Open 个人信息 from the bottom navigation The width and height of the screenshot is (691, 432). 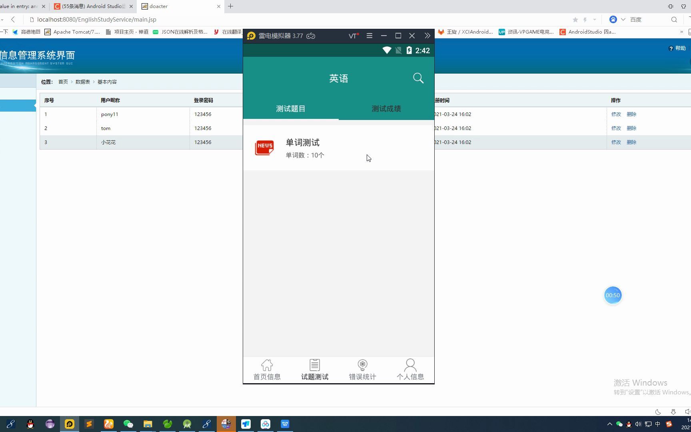410,369
